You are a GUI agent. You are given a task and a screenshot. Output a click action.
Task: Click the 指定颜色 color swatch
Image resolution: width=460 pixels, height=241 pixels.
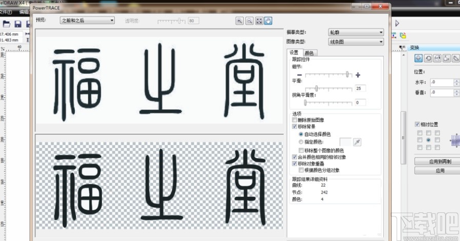pos(346,142)
